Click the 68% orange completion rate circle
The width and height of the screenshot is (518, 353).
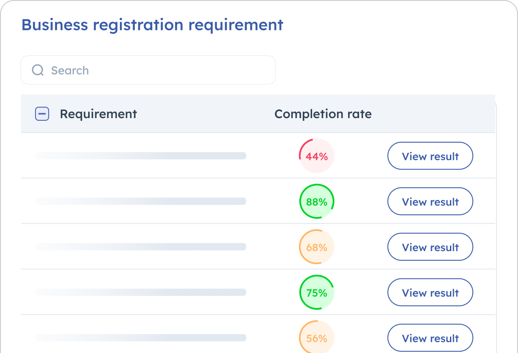pyautogui.click(x=316, y=247)
